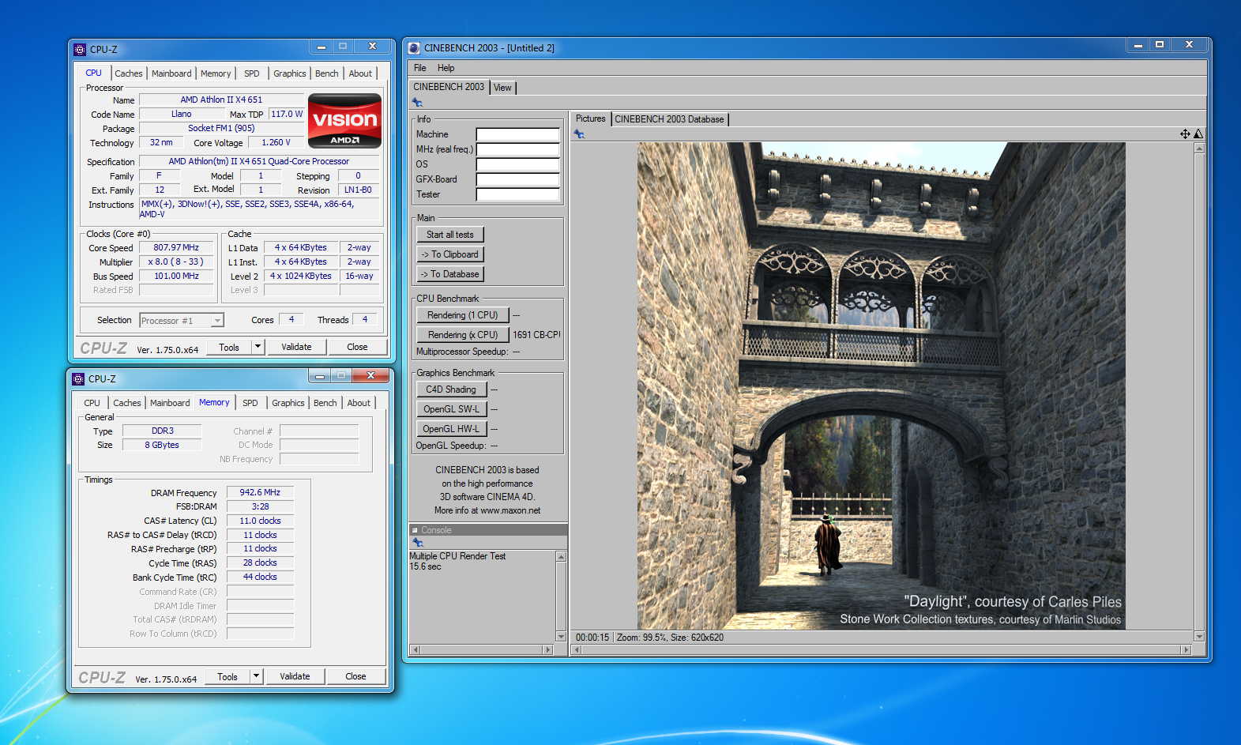Click the pin icon below the CINEBENCH 2003 tab
The width and height of the screenshot is (1241, 745).
pos(417,103)
